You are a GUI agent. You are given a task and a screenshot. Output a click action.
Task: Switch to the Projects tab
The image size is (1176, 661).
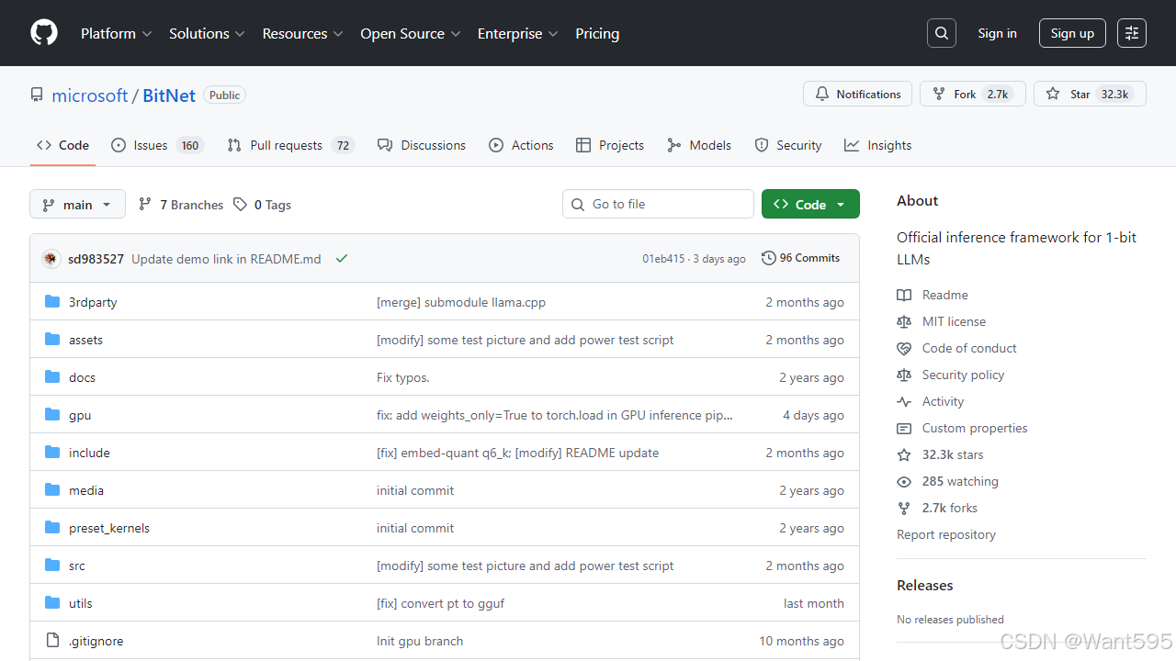pos(610,145)
